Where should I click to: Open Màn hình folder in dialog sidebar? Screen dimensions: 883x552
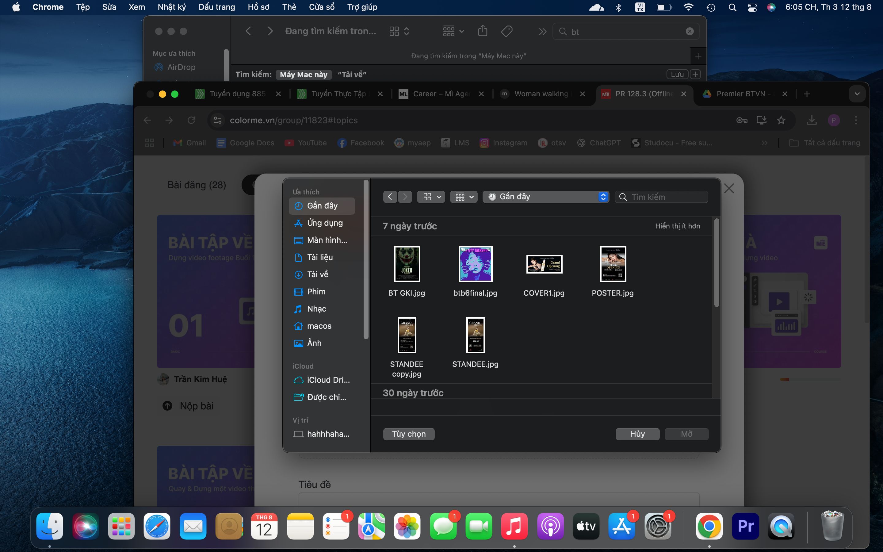click(x=321, y=240)
